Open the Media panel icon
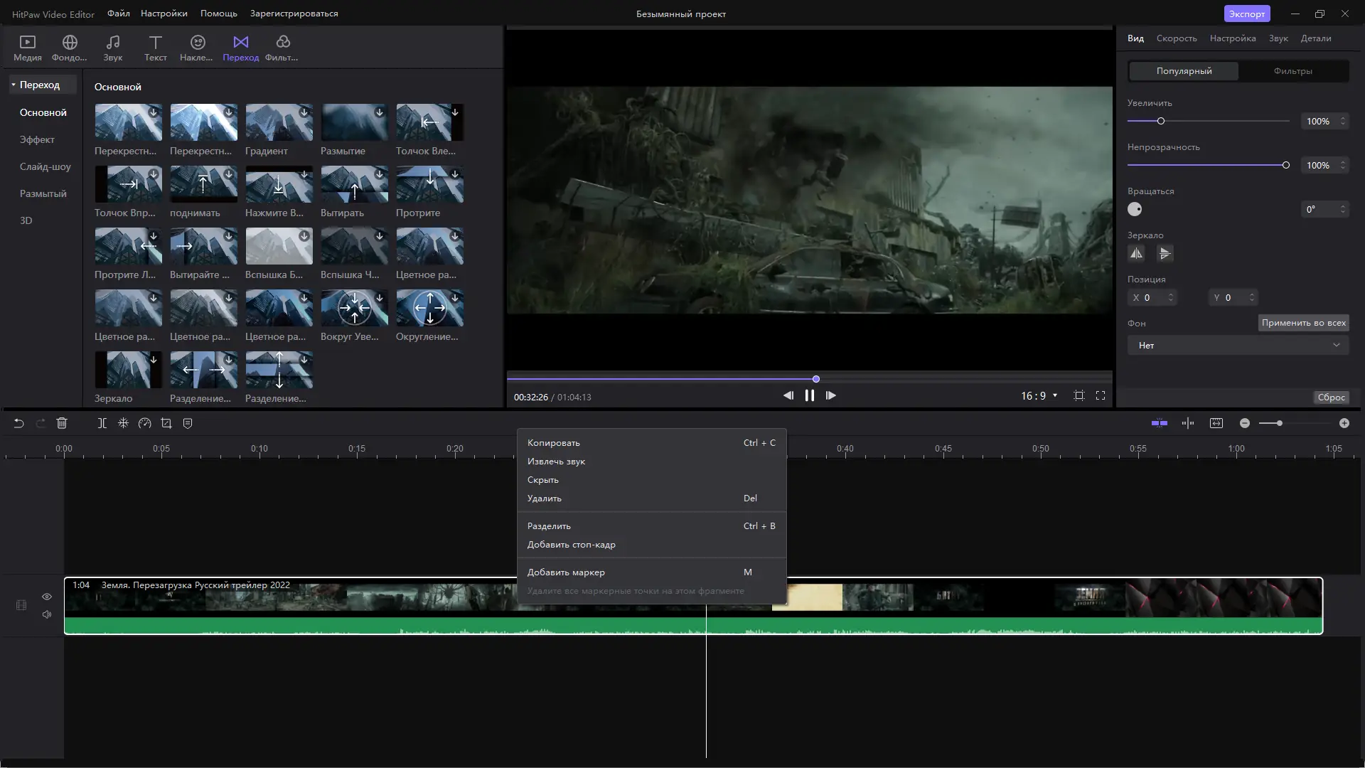The image size is (1365, 768). pos(27,48)
